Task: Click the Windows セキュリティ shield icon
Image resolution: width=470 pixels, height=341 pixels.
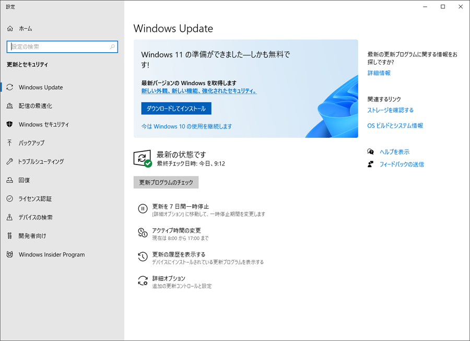Action: [x=9, y=124]
